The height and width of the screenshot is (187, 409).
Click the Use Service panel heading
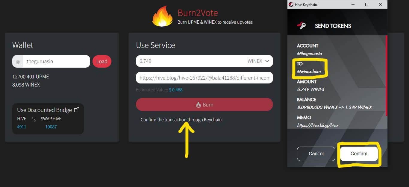click(x=155, y=45)
